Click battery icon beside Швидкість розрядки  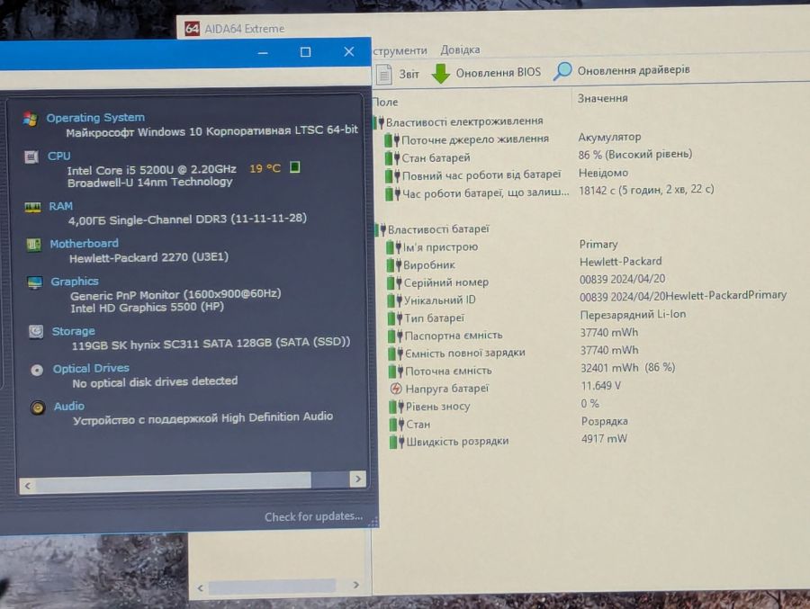click(x=397, y=443)
